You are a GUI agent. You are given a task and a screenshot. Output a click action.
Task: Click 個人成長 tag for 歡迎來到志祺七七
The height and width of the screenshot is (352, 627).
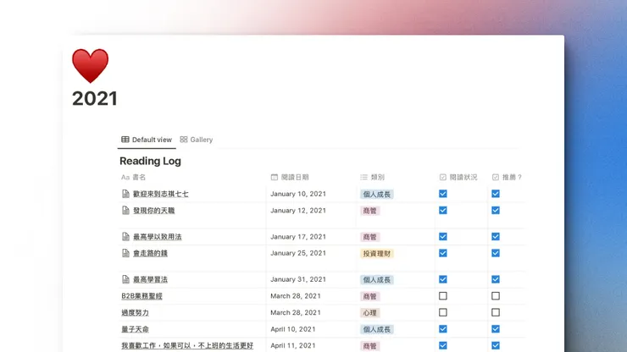point(377,194)
